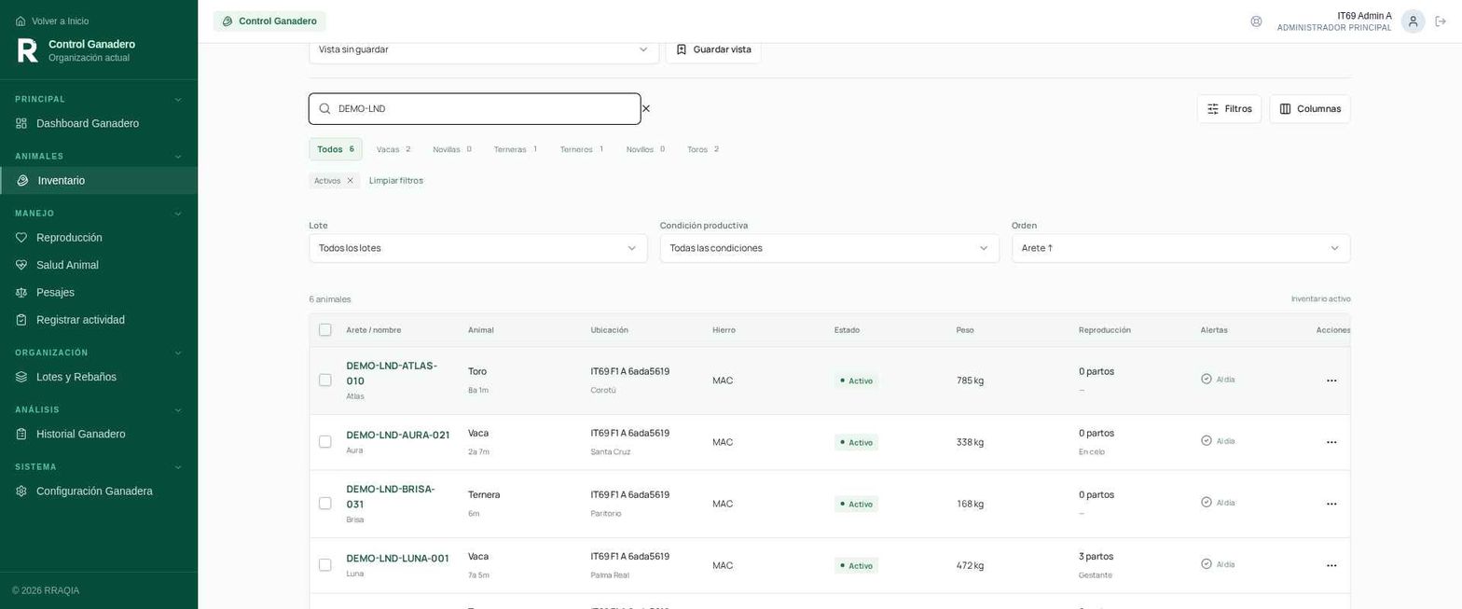Click the 785 kg weight cell
This screenshot has height=609, width=1462.
[x=970, y=381]
